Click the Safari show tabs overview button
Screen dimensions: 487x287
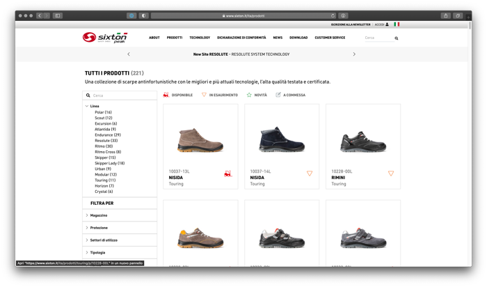pos(458,15)
